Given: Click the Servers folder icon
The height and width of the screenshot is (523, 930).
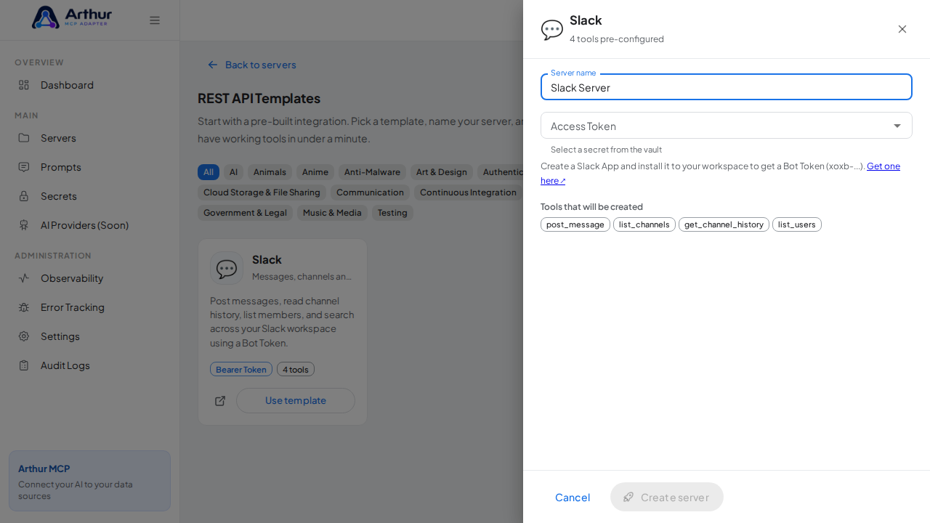Looking at the screenshot, I should [24, 138].
